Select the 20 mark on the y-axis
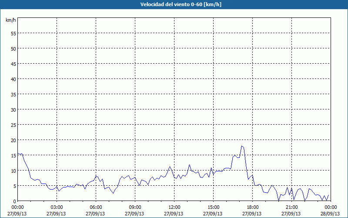348x218 pixels. 13,140
